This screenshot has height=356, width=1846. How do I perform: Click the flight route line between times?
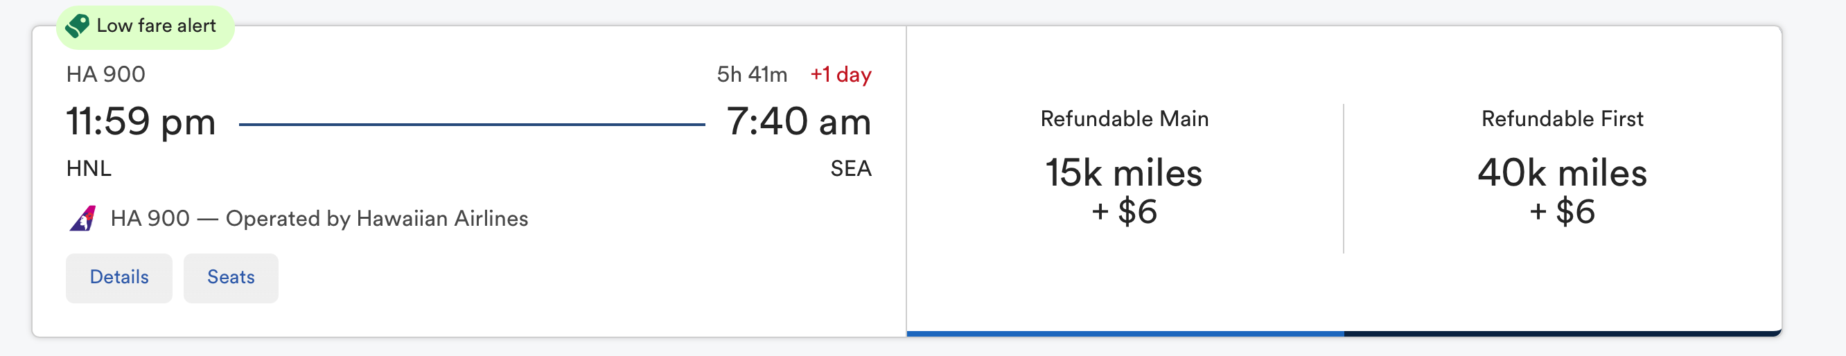tap(471, 125)
